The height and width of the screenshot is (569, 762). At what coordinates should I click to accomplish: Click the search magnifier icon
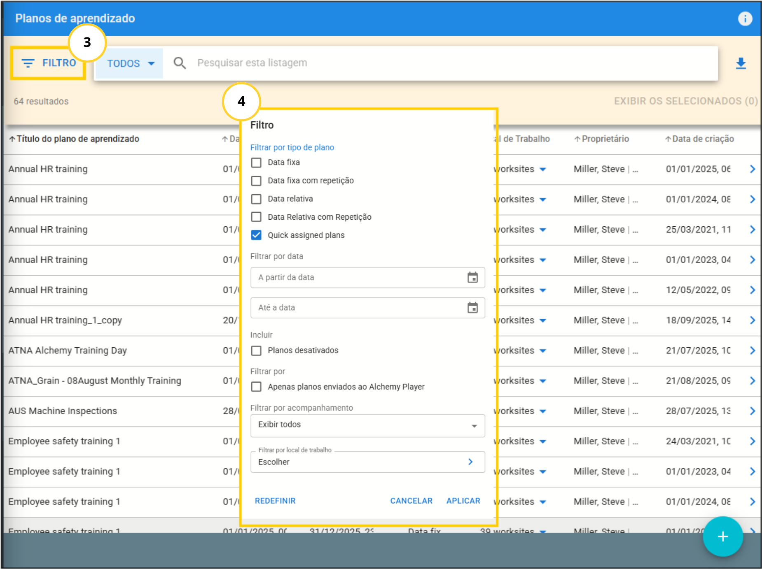(x=180, y=63)
